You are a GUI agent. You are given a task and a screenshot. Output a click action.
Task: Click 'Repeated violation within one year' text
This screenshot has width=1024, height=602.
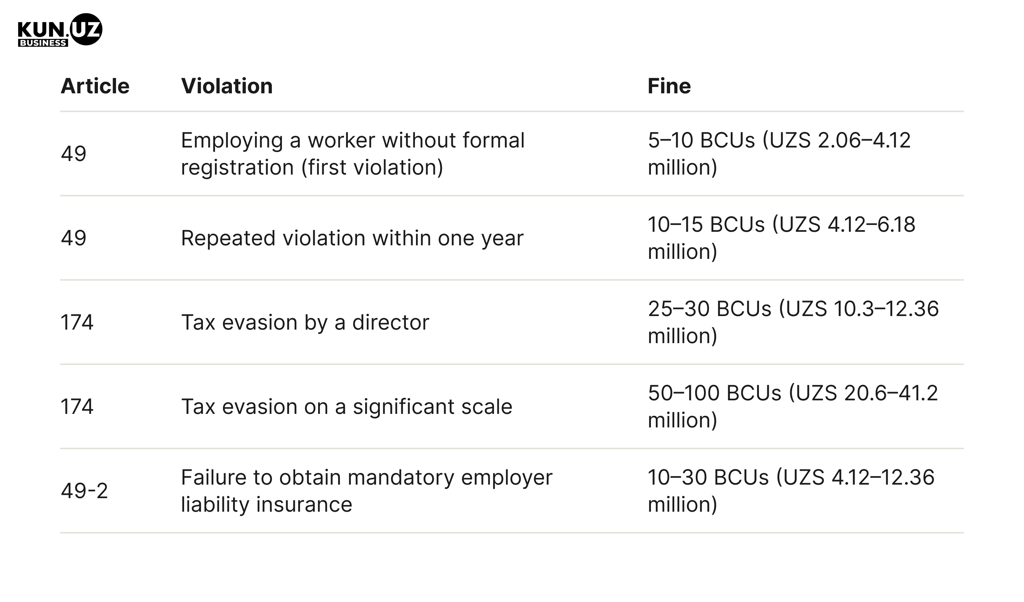(x=352, y=238)
